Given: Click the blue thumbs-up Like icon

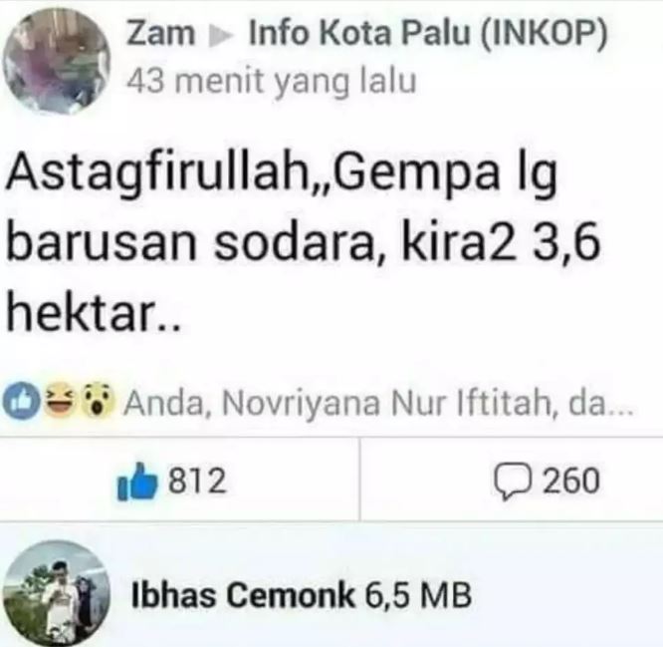Looking at the screenshot, I should click(137, 482).
